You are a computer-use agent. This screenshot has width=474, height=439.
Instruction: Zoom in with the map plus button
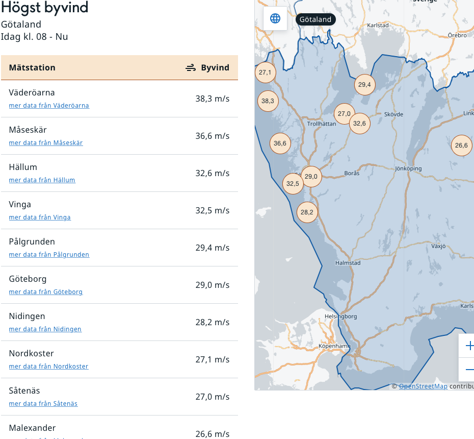468,346
